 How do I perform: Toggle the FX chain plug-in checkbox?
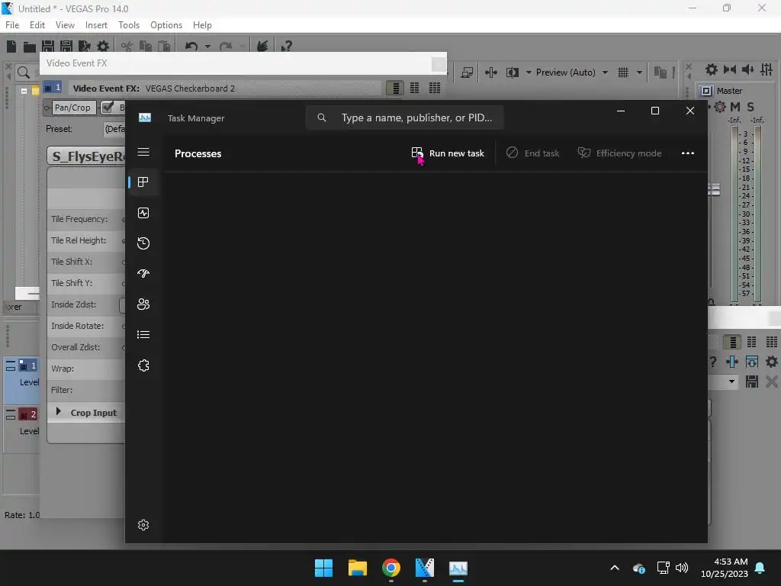coord(107,107)
